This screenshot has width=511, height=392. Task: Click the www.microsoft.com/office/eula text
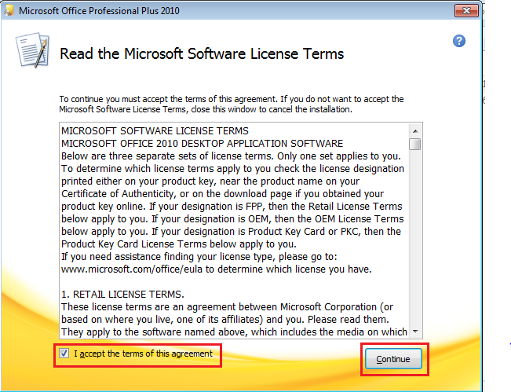(132, 269)
